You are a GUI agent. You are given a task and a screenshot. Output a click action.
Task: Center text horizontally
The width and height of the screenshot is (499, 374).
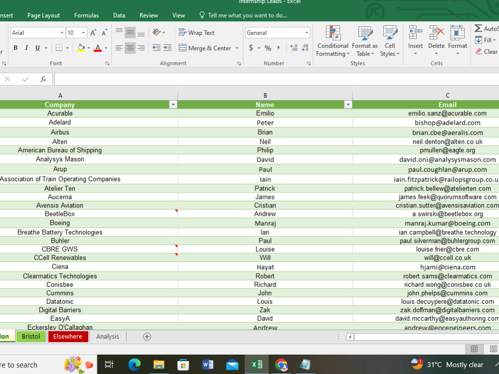[x=130, y=48]
